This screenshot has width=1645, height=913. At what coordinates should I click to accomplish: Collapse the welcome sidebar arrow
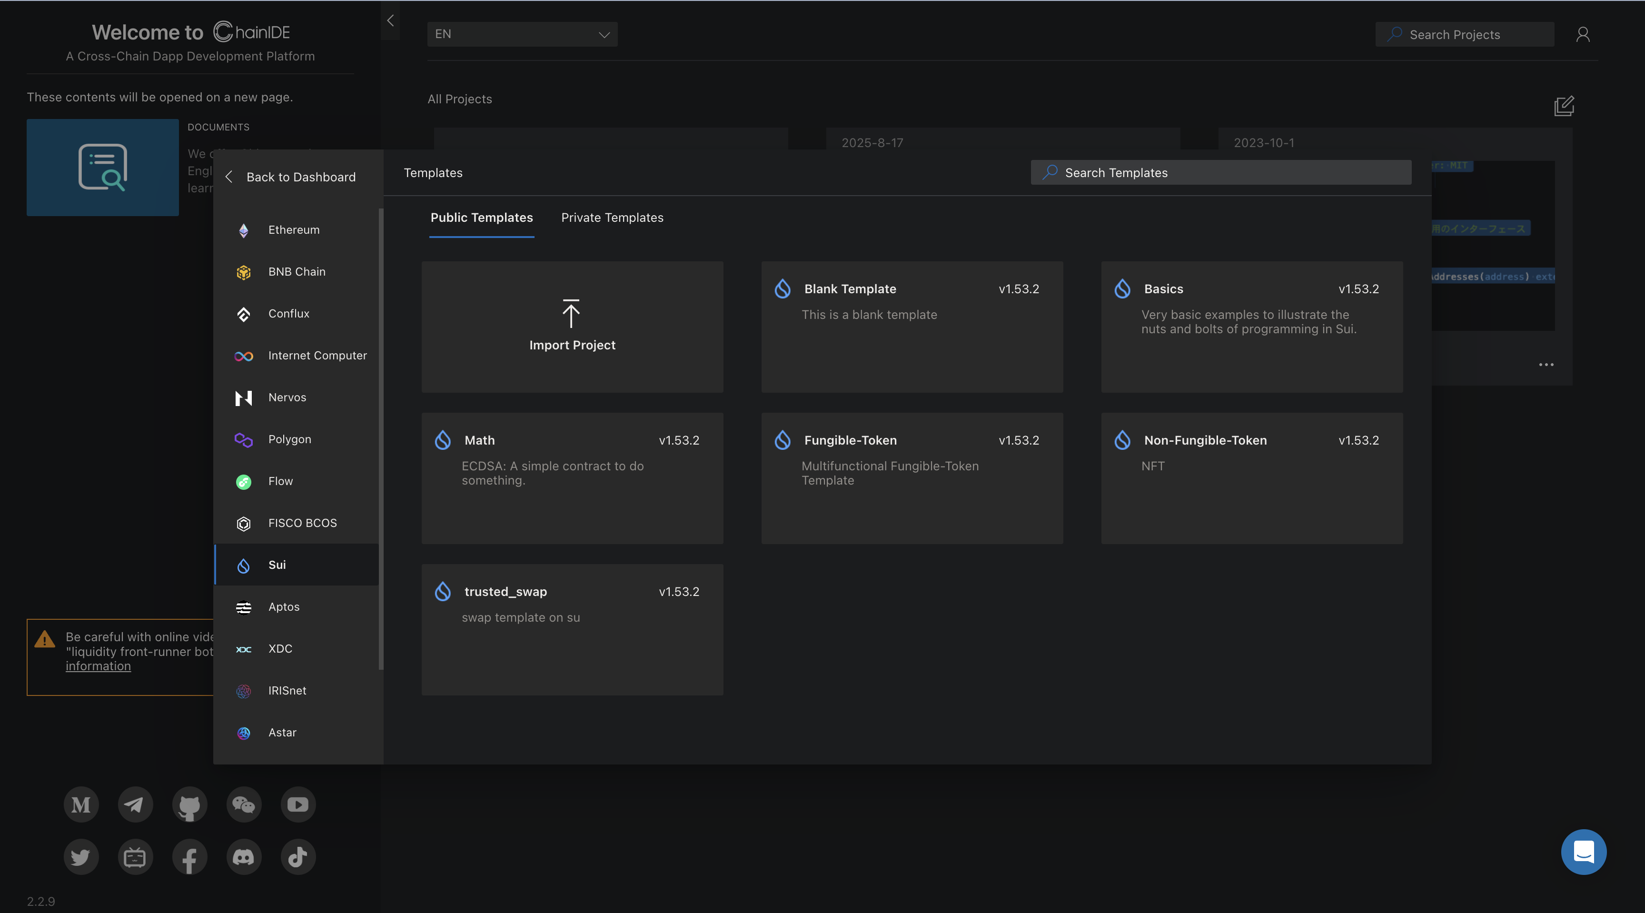390,20
